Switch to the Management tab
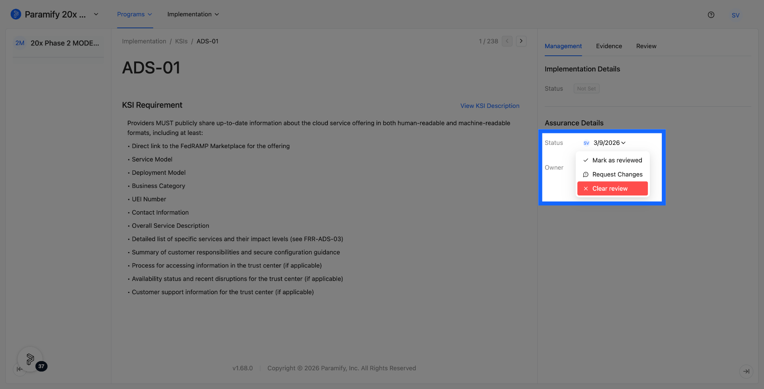Screen dimensions: 764x389 (x=563, y=46)
